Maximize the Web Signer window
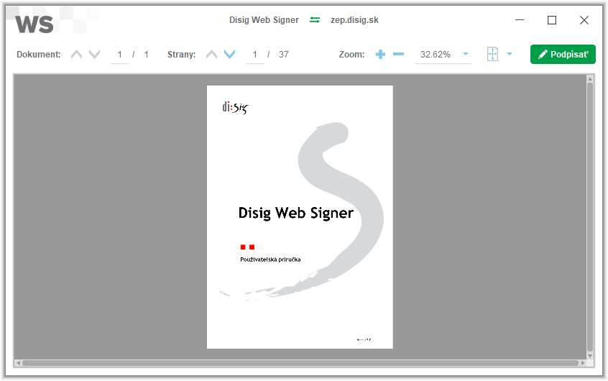 click(552, 20)
